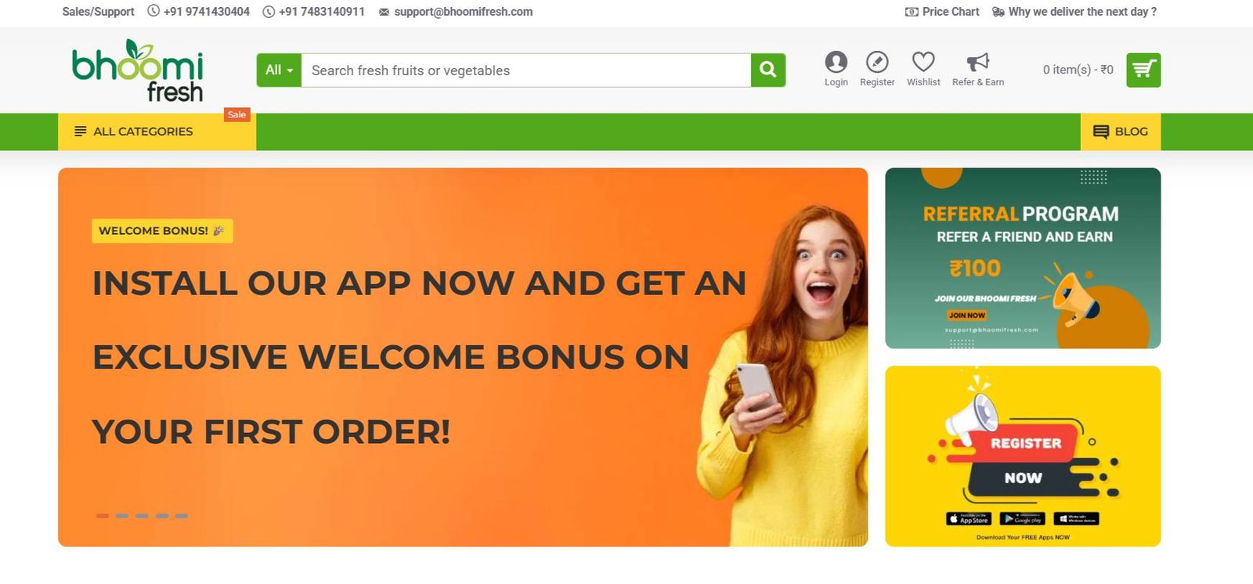1253x584 pixels.
Task: Click the green search magnifier button
Action: pos(767,70)
